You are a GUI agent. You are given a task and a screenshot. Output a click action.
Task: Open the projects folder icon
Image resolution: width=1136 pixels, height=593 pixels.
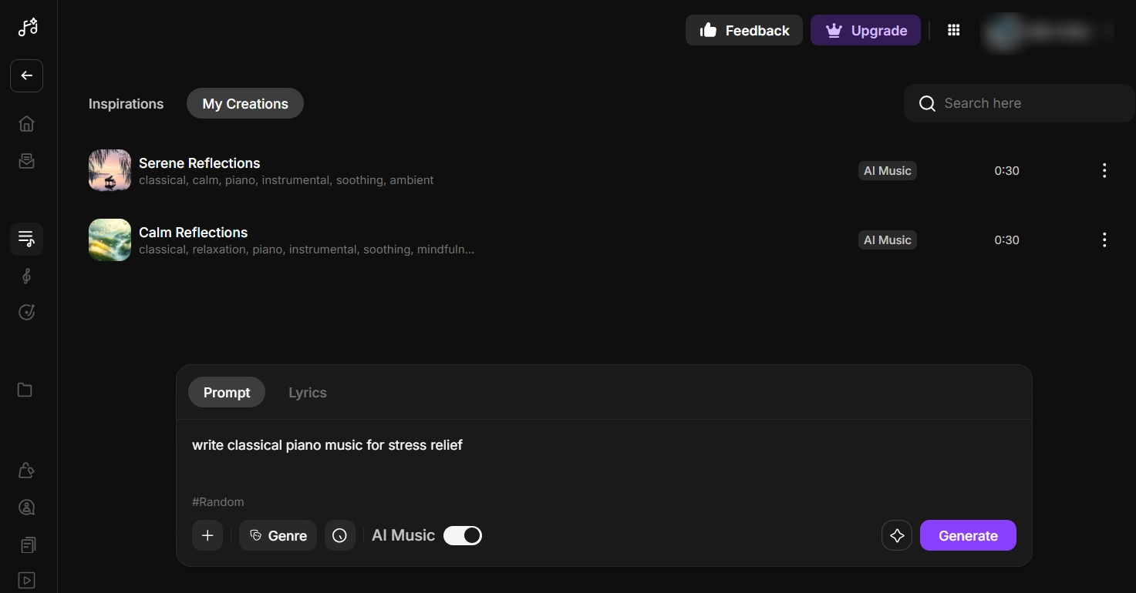26,390
